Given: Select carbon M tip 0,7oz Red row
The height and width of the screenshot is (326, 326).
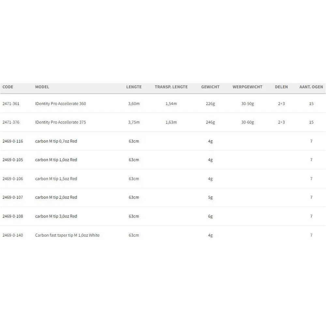Looking at the screenshot, I should point(56,141).
